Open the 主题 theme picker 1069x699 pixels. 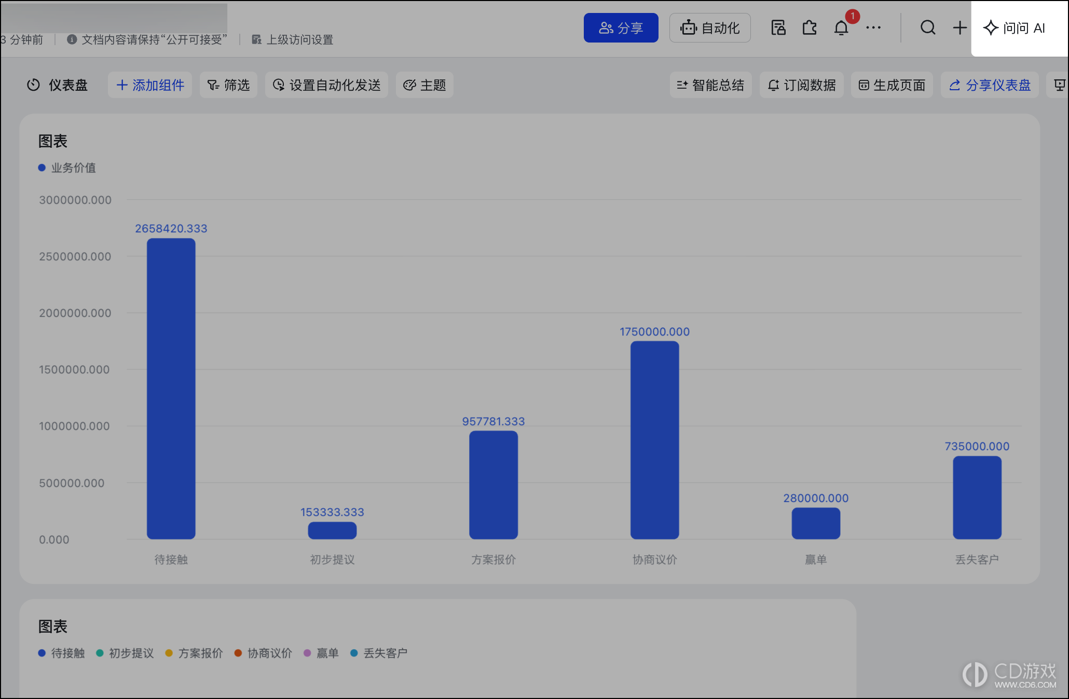coord(424,85)
